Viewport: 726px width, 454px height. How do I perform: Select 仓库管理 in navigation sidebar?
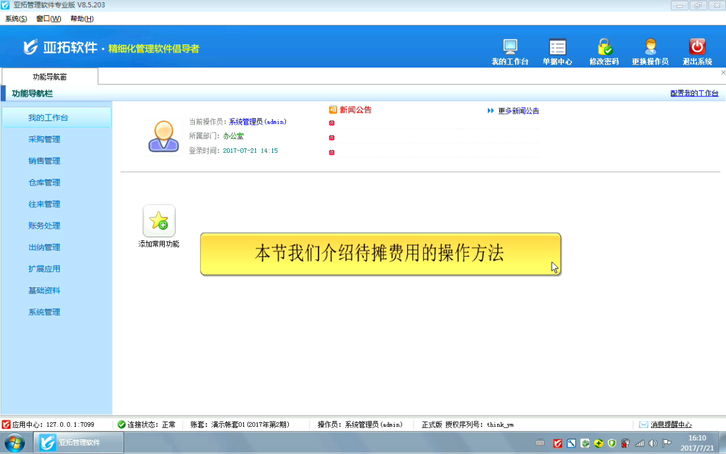[44, 182]
